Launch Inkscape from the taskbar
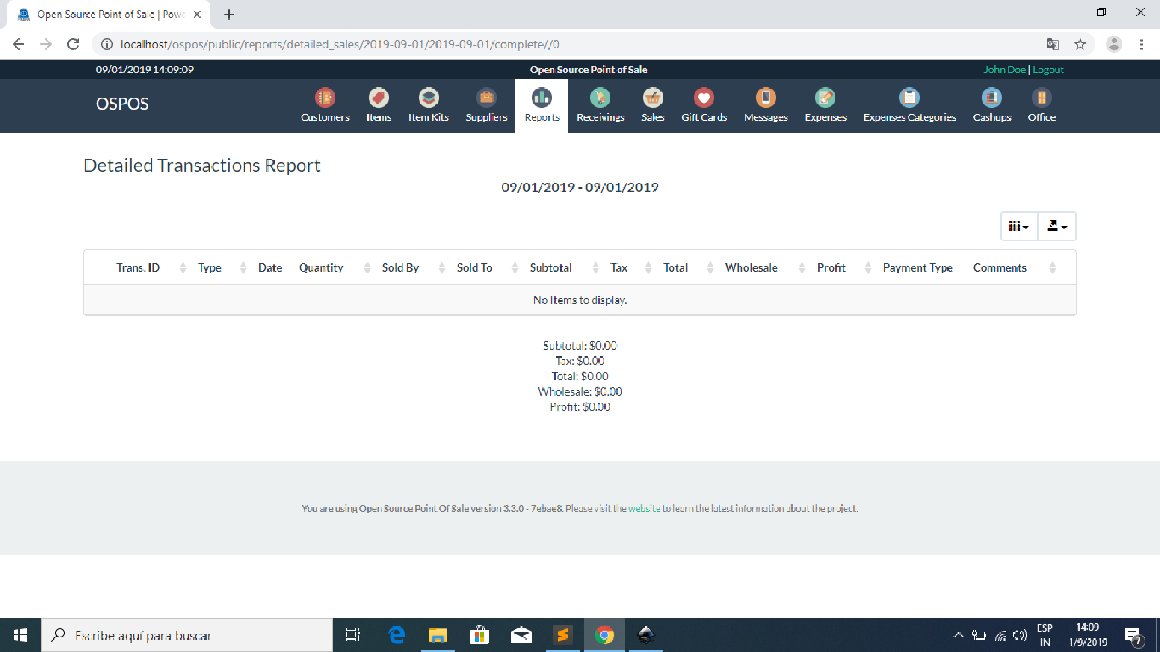The height and width of the screenshot is (652, 1160). tap(646, 635)
